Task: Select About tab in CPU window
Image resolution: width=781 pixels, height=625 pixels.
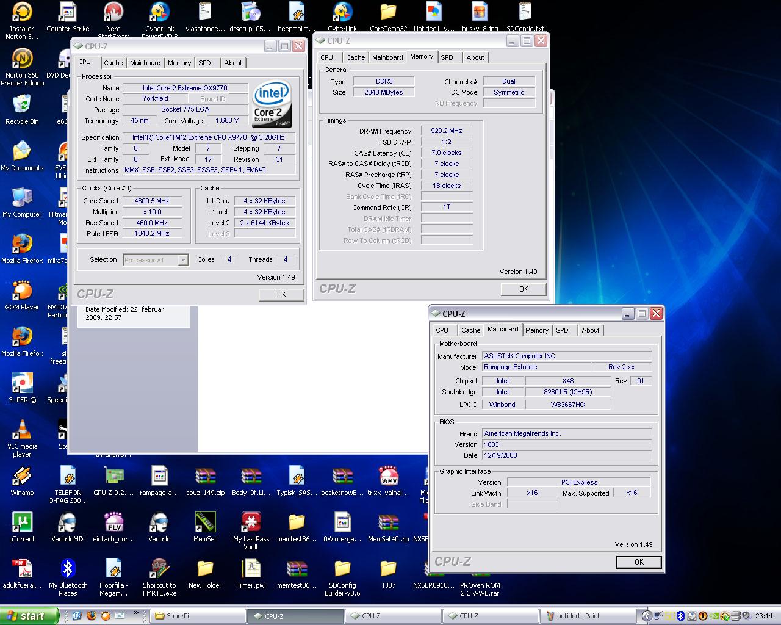Action: 233,63
